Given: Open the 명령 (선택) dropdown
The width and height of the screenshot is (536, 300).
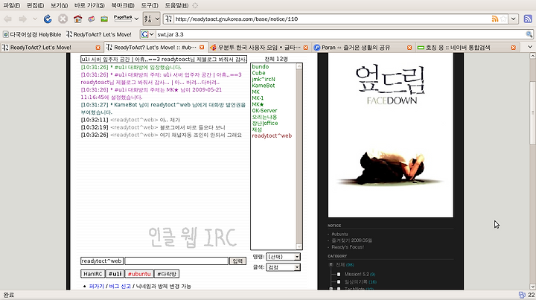Looking at the screenshot, I should (284, 257).
